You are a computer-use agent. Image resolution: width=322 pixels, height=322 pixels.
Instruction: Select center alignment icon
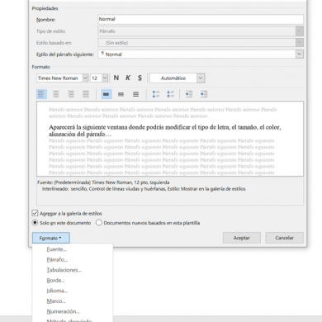coord(56,94)
